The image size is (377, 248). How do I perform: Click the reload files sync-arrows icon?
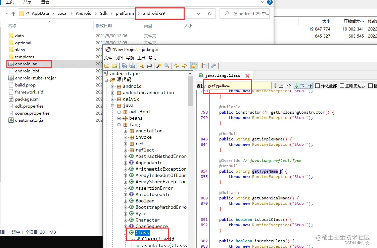click(142, 66)
